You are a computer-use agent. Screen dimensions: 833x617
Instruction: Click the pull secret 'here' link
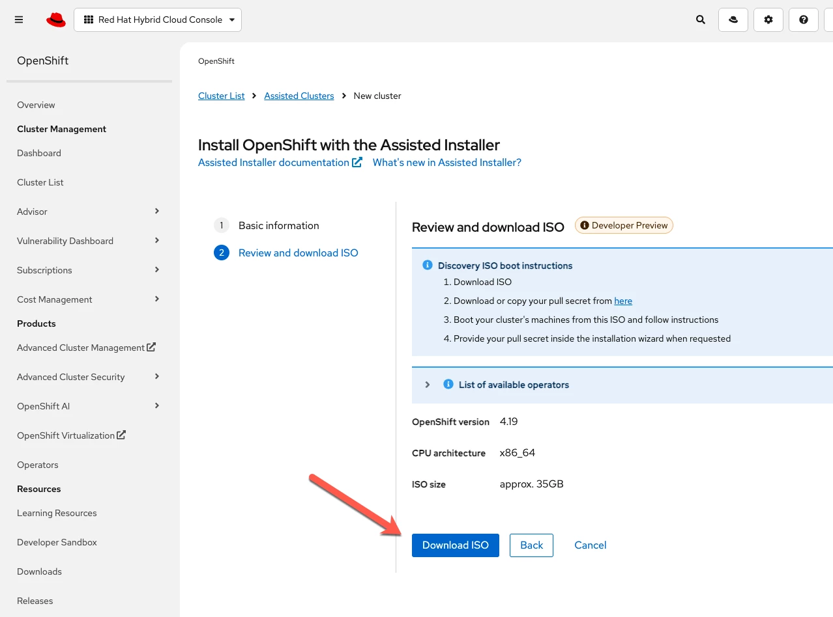[x=623, y=301]
